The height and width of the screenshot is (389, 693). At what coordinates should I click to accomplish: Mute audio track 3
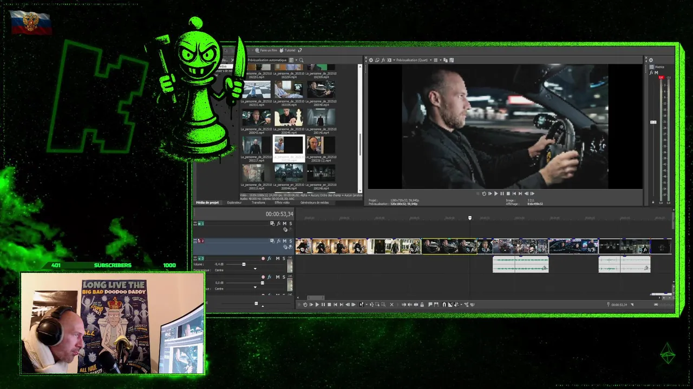(x=278, y=258)
